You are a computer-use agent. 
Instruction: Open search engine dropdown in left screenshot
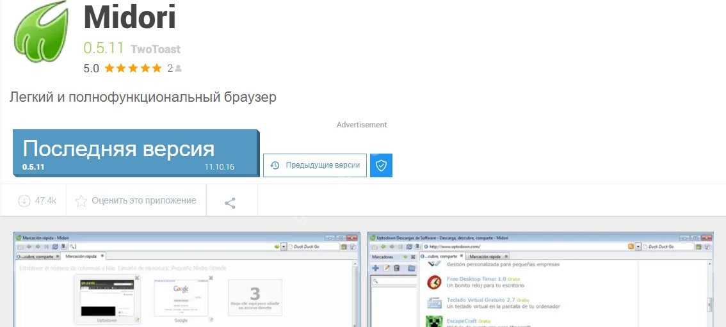pyautogui.click(x=284, y=246)
